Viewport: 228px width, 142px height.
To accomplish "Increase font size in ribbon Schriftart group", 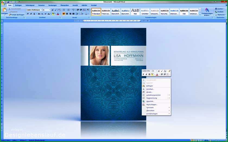I will pyautogui.click(x=53, y=10).
